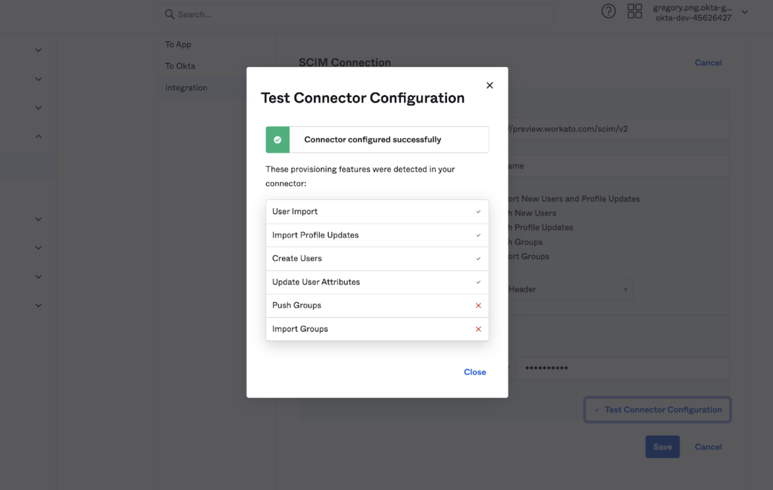Select the To App tab
The width and height of the screenshot is (773, 490).
point(178,44)
